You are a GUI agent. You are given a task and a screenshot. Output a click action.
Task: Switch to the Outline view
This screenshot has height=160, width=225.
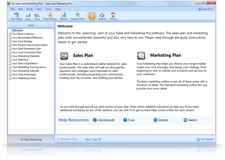(x=102, y=16)
